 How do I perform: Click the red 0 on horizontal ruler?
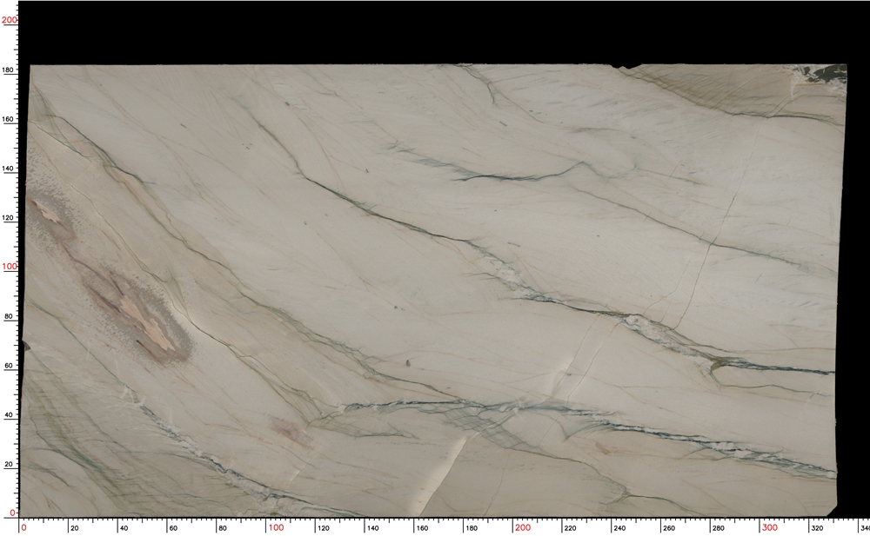click(23, 527)
